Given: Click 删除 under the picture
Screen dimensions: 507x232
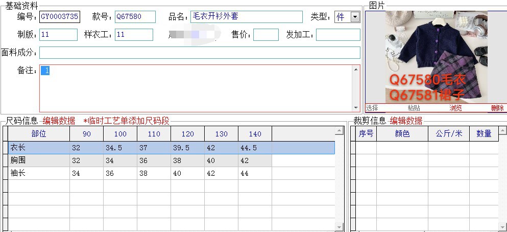Looking at the screenshot, I should click(497, 108).
